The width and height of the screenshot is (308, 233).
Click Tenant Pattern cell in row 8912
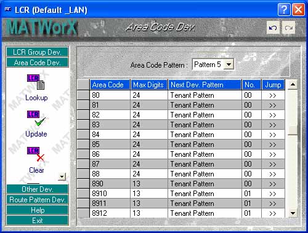point(205,213)
